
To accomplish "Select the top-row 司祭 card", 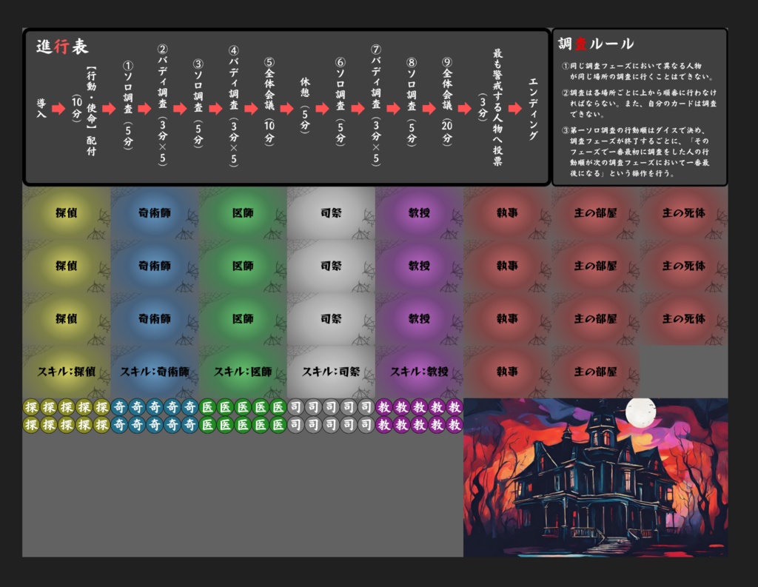I will pos(331,213).
